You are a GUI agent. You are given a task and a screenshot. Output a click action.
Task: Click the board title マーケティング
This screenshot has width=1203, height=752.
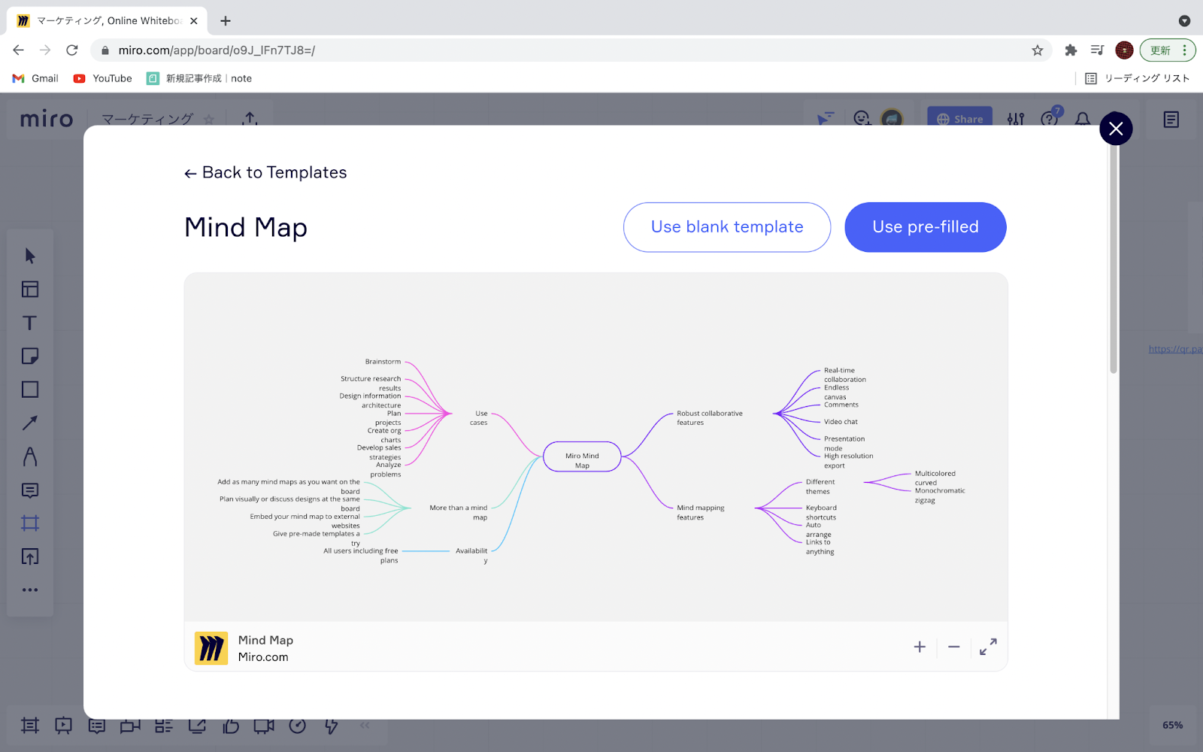[147, 119]
